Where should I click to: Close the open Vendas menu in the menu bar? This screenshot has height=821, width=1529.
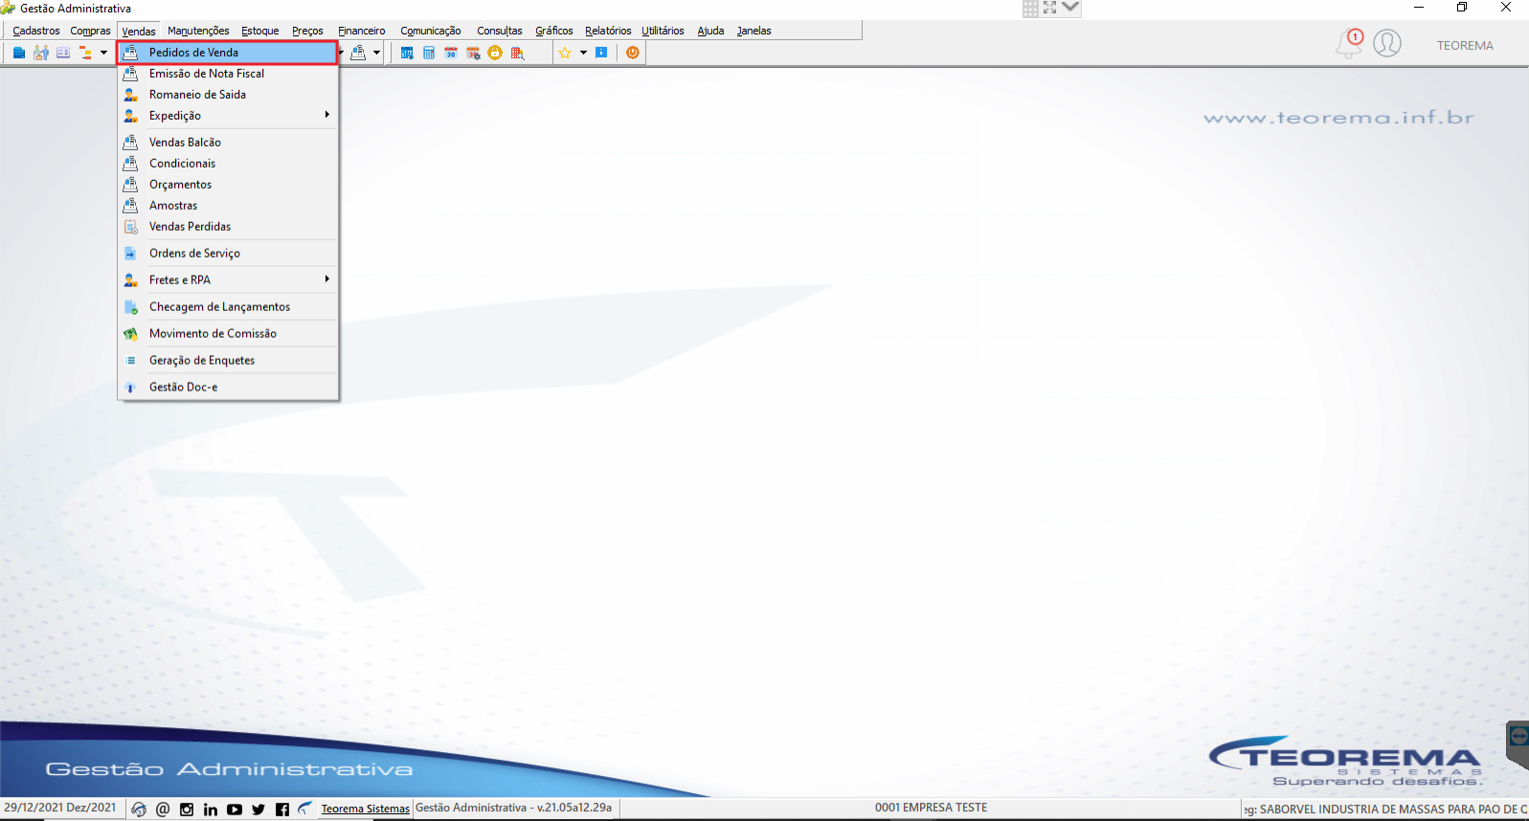tap(139, 31)
